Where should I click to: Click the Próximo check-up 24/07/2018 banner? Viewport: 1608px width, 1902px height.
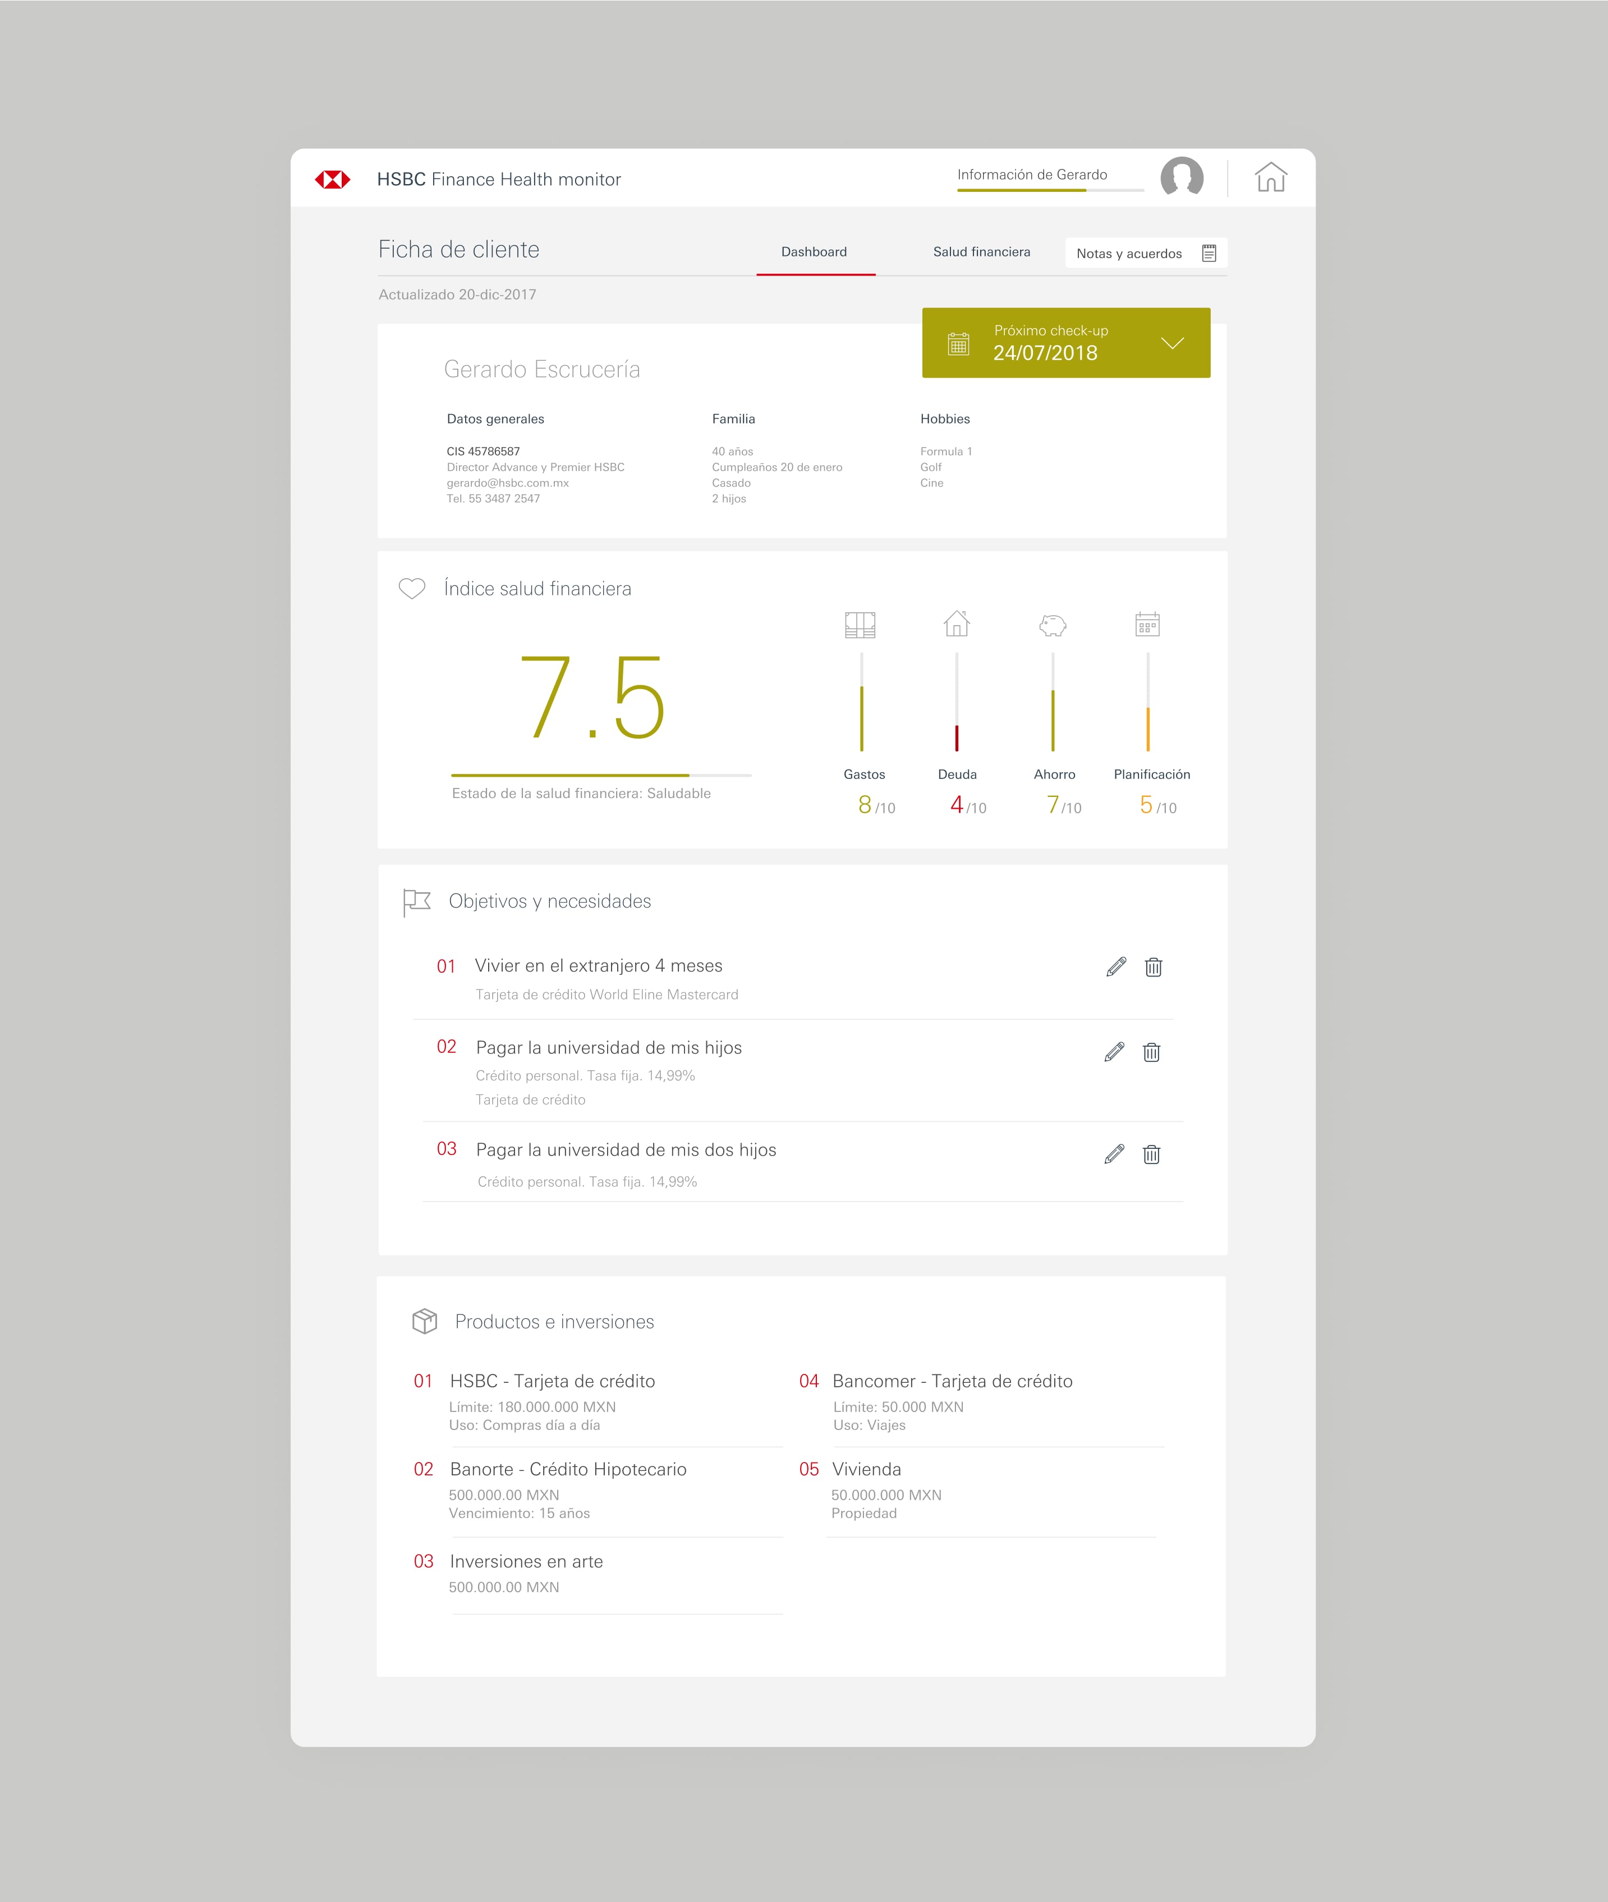click(1065, 343)
